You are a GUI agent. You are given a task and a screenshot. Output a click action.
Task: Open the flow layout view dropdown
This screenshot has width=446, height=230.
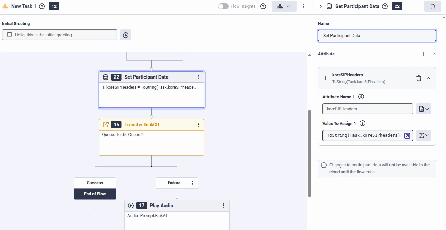click(284, 6)
